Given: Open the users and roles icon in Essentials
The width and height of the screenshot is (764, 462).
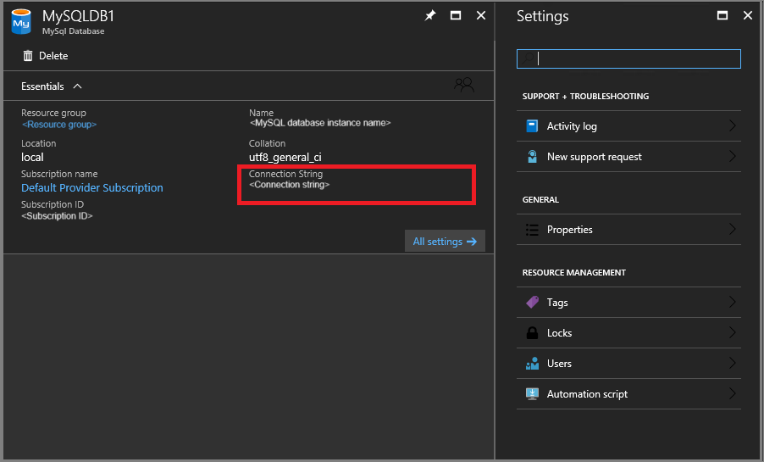Looking at the screenshot, I should coord(463,85).
